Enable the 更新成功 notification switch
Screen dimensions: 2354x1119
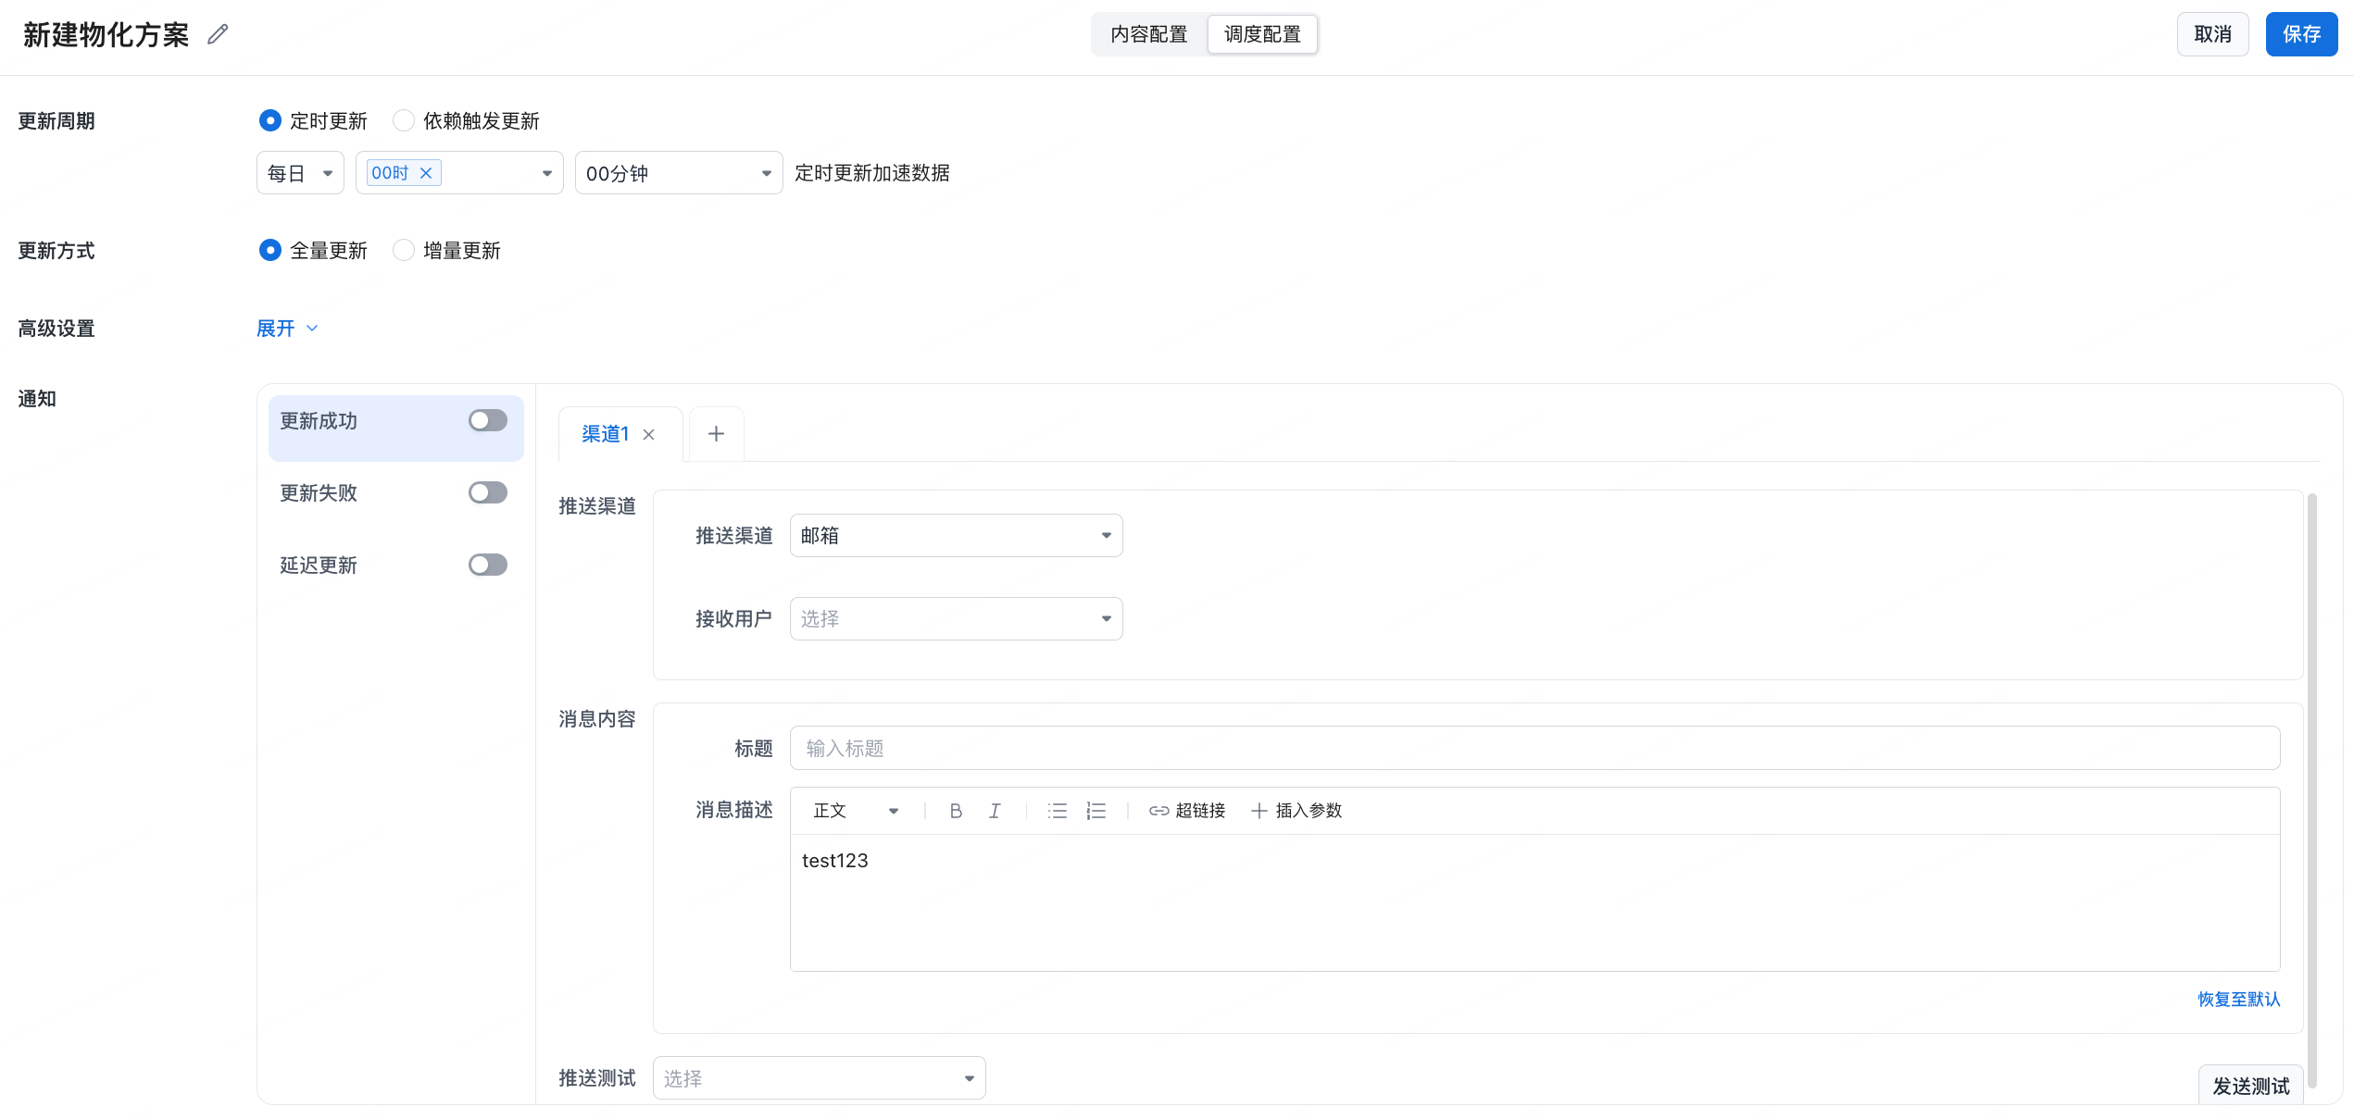coord(487,421)
